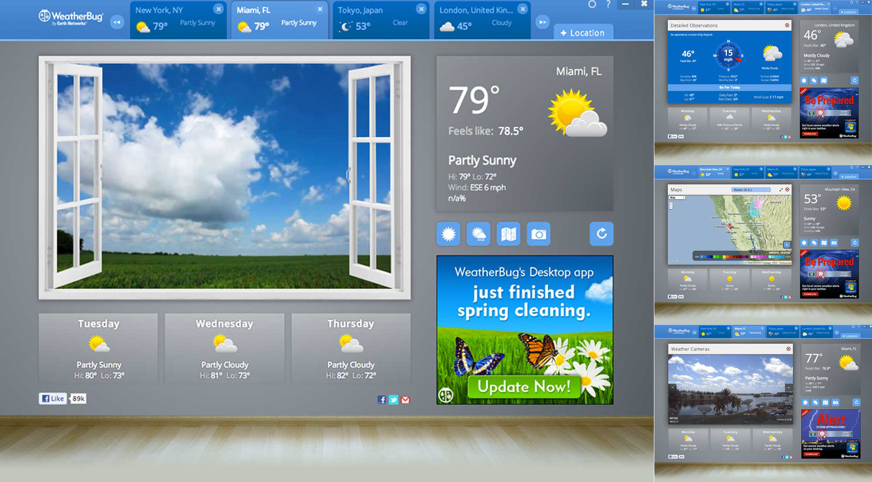
Task: Close the Maps panel
Action: pos(787,190)
